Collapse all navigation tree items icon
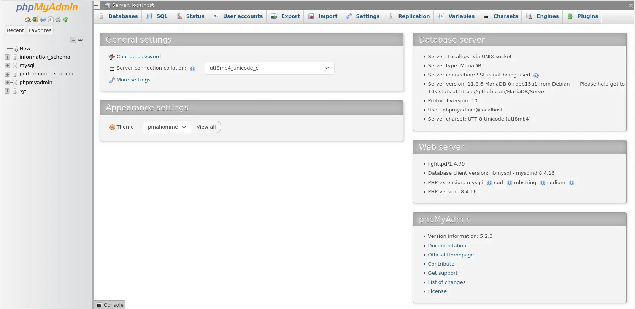The image size is (635, 309). pos(73,40)
